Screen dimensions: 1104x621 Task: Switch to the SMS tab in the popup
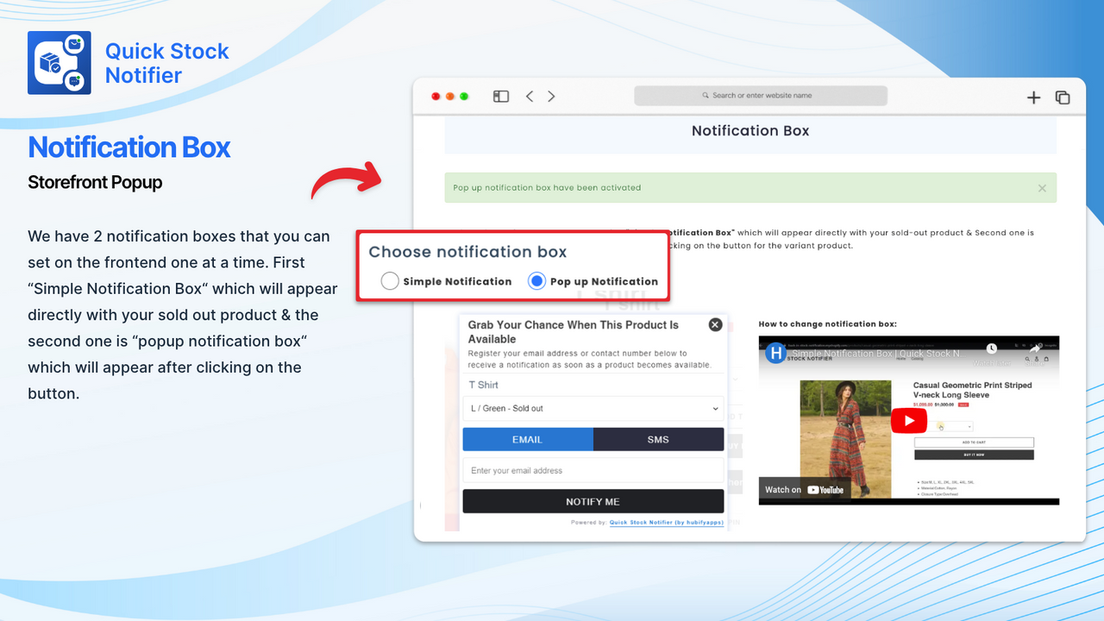(x=658, y=439)
